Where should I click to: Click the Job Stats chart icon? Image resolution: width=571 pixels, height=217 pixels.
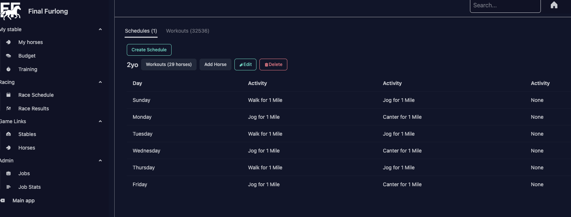(x=8, y=187)
